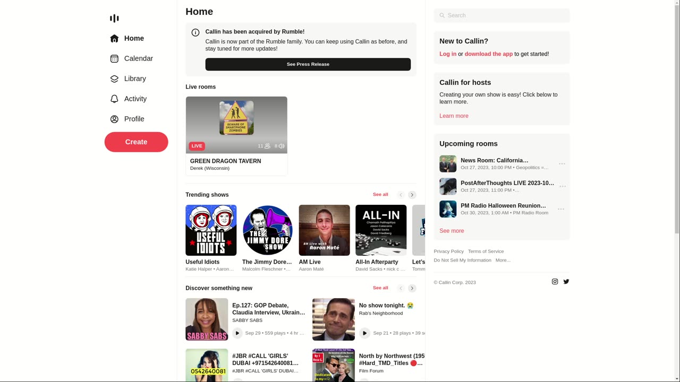Click the Useful Idiots title text

(x=202, y=262)
